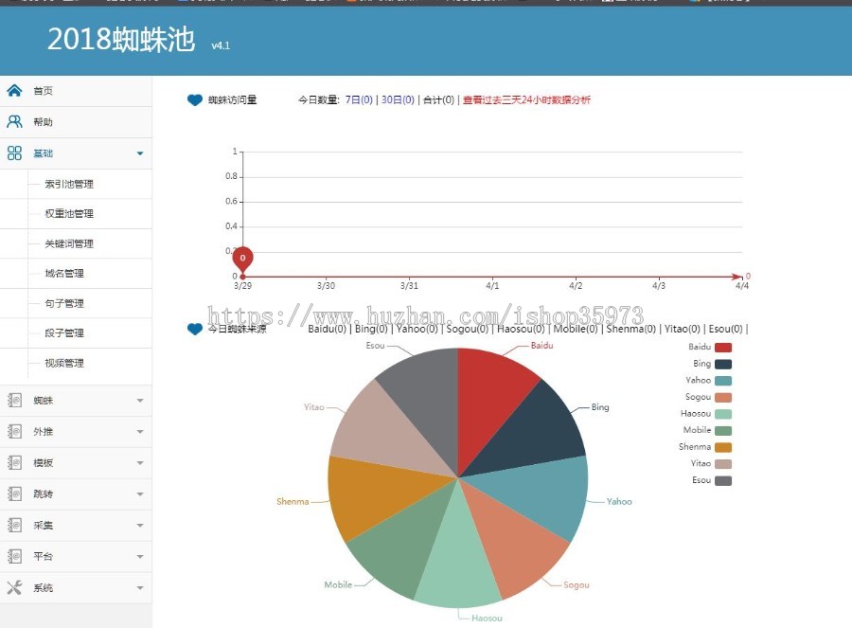Toggle the Baidu legend entry on the pie chart

[708, 347]
